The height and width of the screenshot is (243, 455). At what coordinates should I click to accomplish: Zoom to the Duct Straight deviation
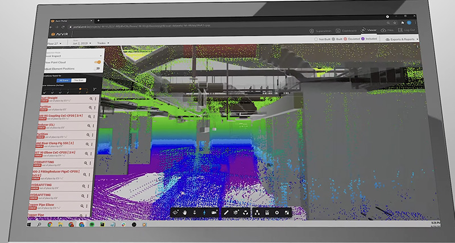(89, 99)
